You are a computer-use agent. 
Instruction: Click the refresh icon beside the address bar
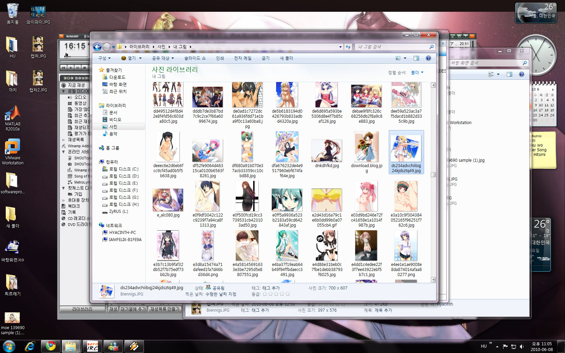click(x=348, y=47)
